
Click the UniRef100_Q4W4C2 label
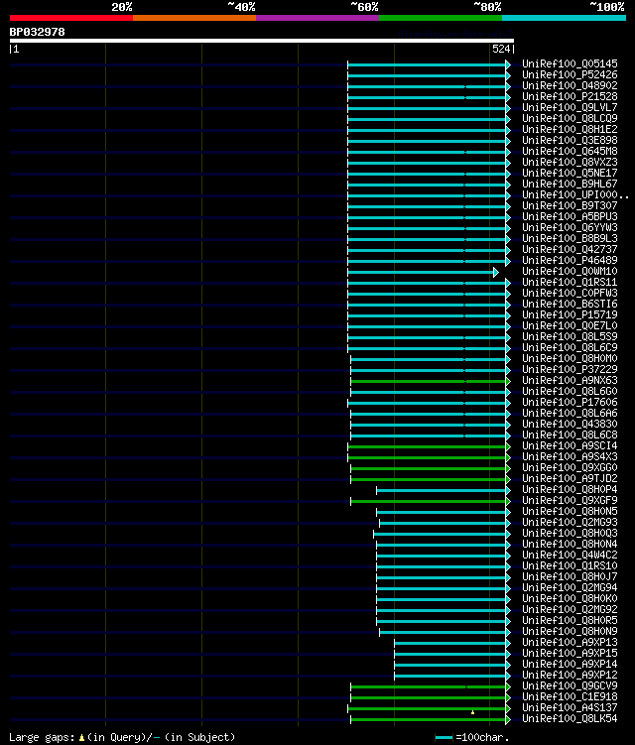tap(570, 556)
